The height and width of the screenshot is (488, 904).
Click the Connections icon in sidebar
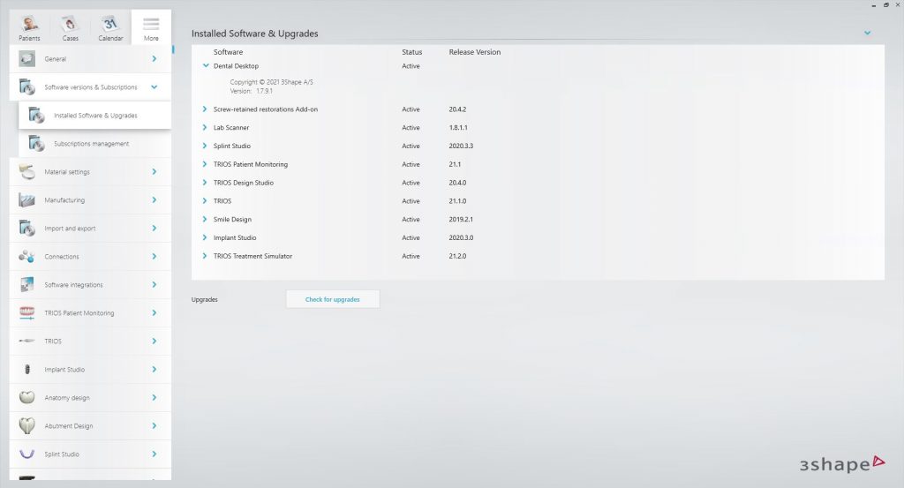[27, 257]
